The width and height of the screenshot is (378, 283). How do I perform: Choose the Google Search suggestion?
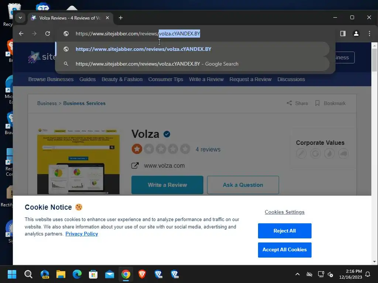click(x=192, y=64)
